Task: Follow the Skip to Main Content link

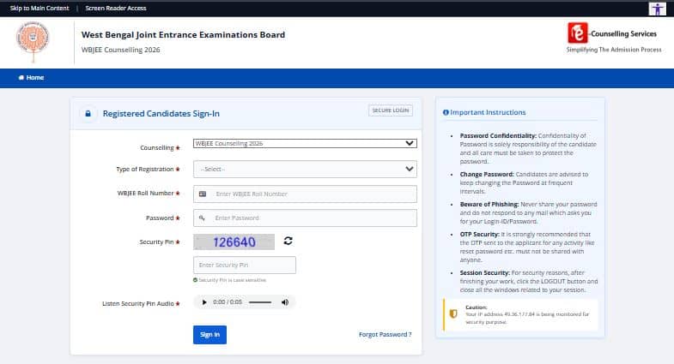Action: click(x=39, y=9)
